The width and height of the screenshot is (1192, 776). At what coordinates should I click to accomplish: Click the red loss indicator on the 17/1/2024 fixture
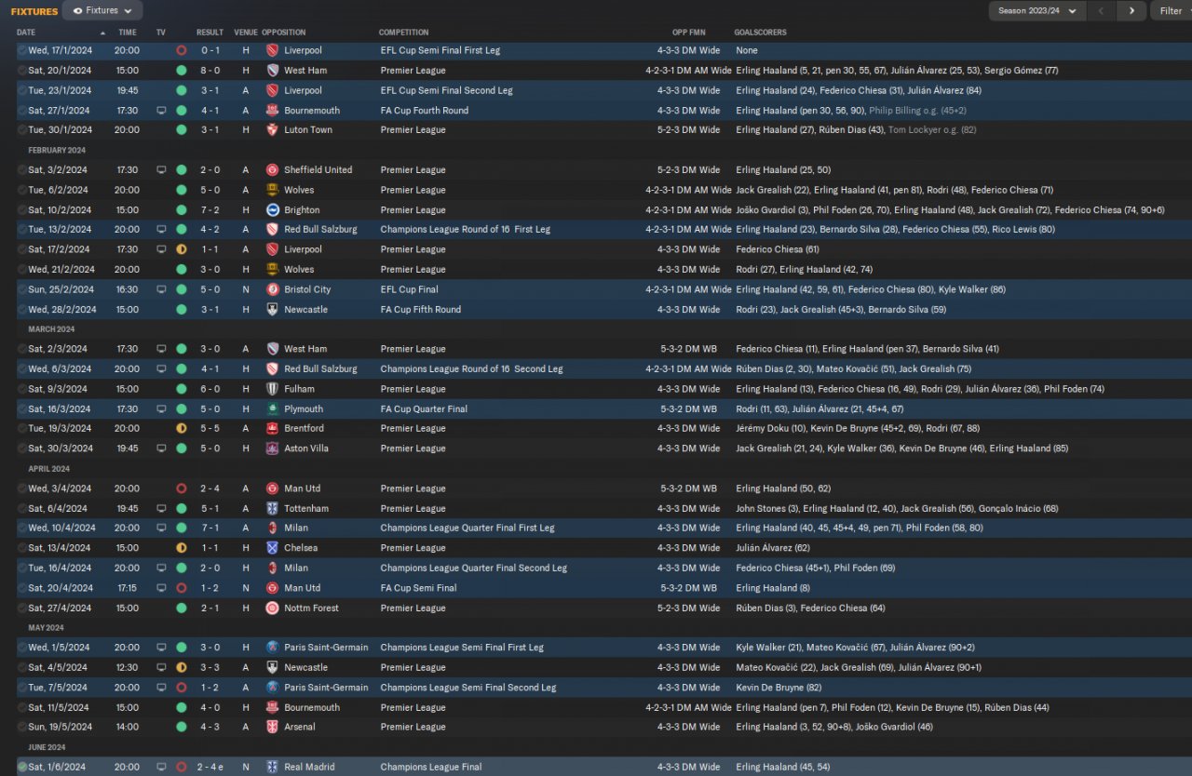click(181, 50)
